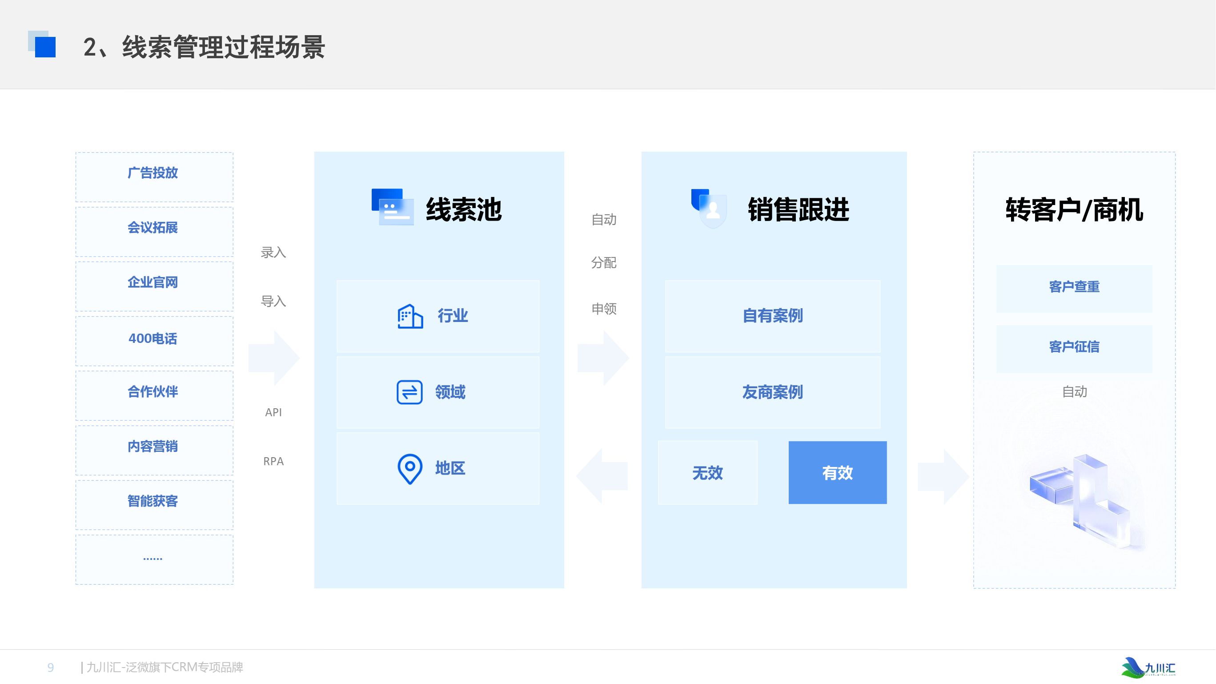Select the 会议拓展 source box

coord(154,232)
